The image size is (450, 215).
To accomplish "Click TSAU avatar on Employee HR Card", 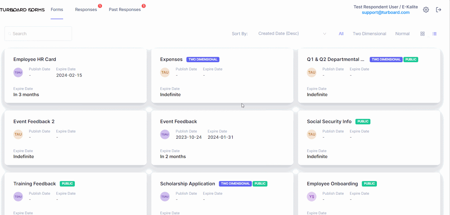I will (x=18, y=72).
